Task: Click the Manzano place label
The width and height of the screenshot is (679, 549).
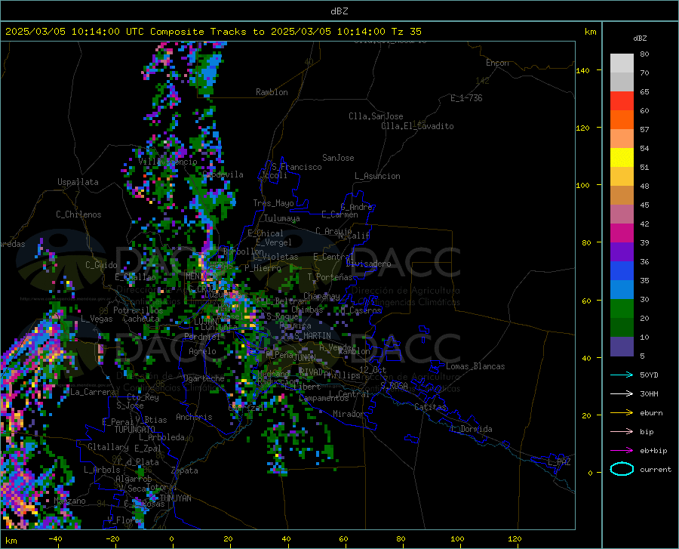Action: point(69,501)
